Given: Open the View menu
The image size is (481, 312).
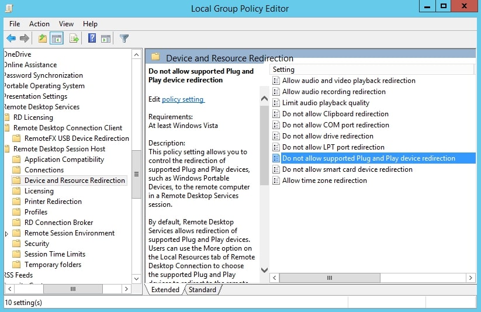Looking at the screenshot, I should (x=66, y=24).
